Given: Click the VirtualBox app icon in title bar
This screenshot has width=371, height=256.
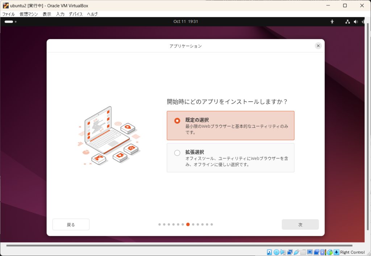Looking at the screenshot, I should 6,5.
